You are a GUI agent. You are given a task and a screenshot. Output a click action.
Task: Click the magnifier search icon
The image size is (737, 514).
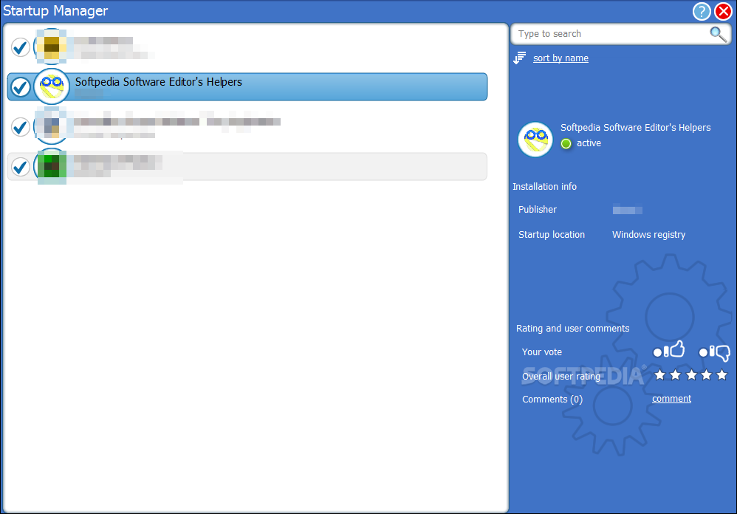718,34
